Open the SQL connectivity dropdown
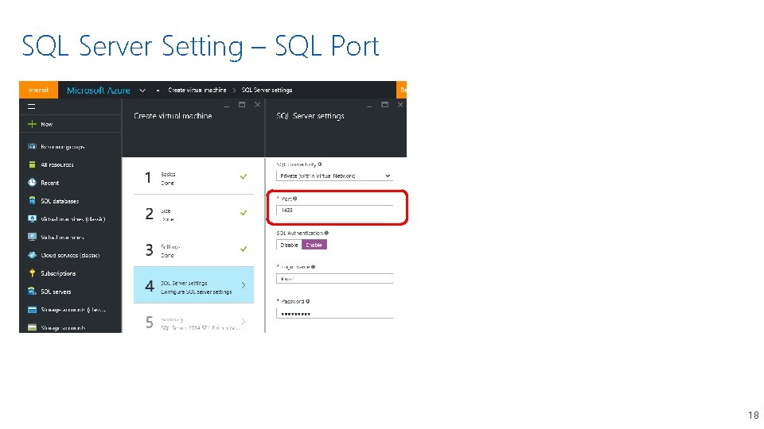 pyautogui.click(x=334, y=176)
